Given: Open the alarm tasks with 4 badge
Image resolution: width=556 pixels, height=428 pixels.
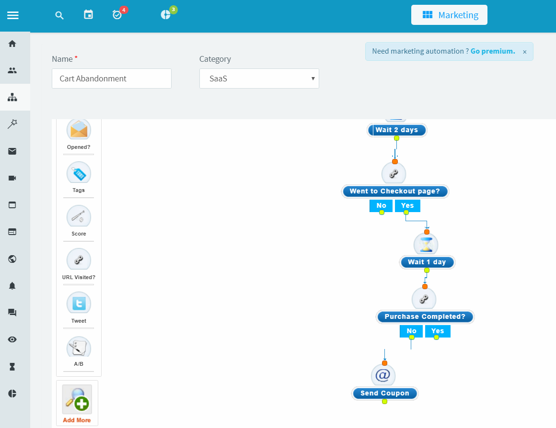Looking at the screenshot, I should (x=117, y=15).
